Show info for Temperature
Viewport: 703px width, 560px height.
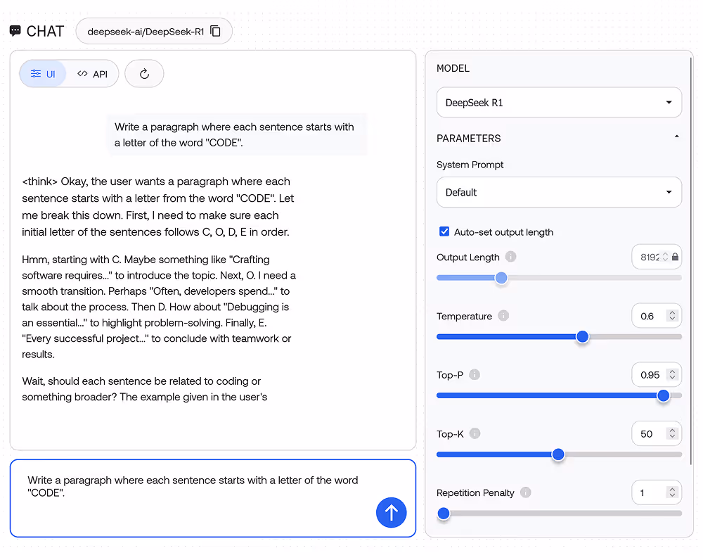pos(503,316)
